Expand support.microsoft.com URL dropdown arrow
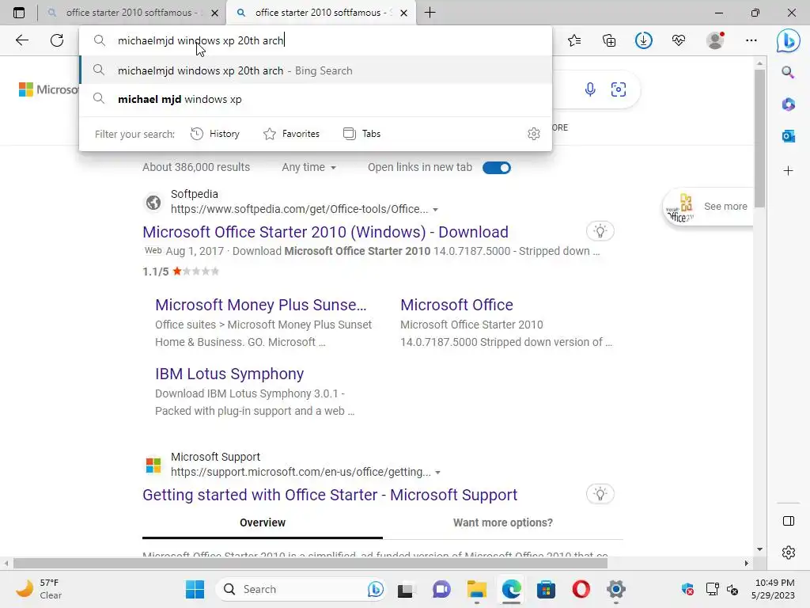The image size is (810, 608). point(438,473)
